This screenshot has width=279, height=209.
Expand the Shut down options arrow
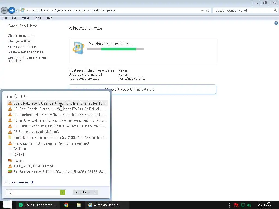[95, 192]
